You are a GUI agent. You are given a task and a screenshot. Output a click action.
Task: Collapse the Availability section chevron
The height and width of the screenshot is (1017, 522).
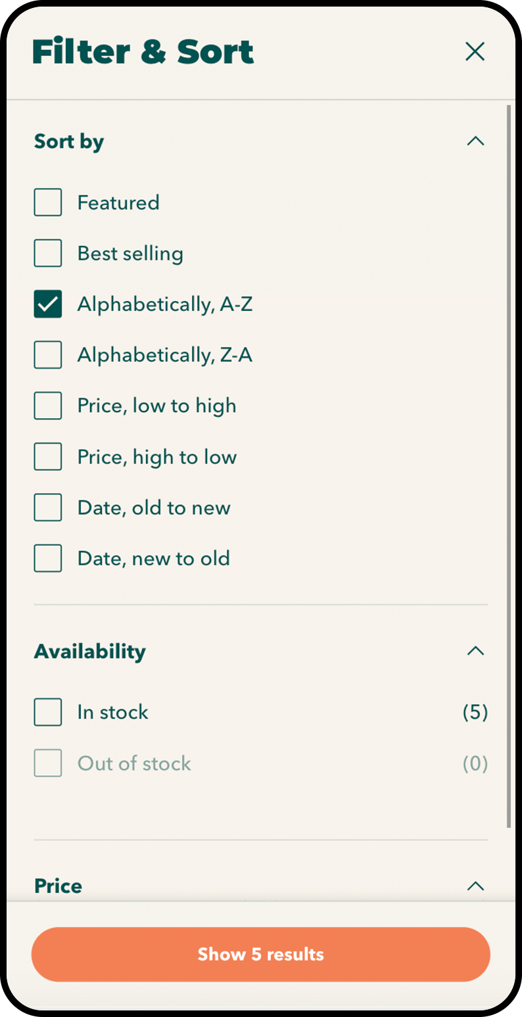475,651
